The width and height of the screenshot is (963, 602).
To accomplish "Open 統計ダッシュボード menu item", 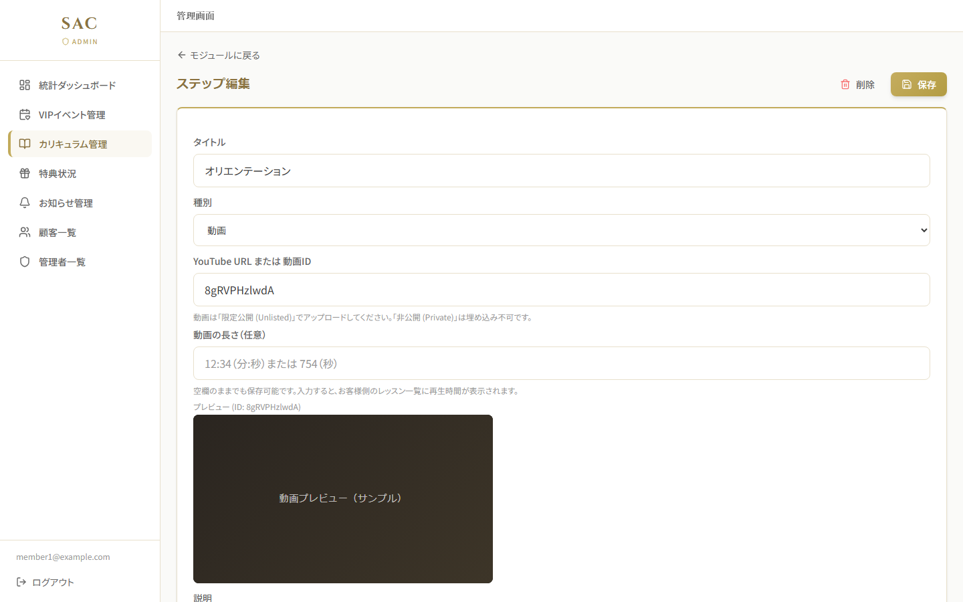I will pyautogui.click(x=80, y=85).
